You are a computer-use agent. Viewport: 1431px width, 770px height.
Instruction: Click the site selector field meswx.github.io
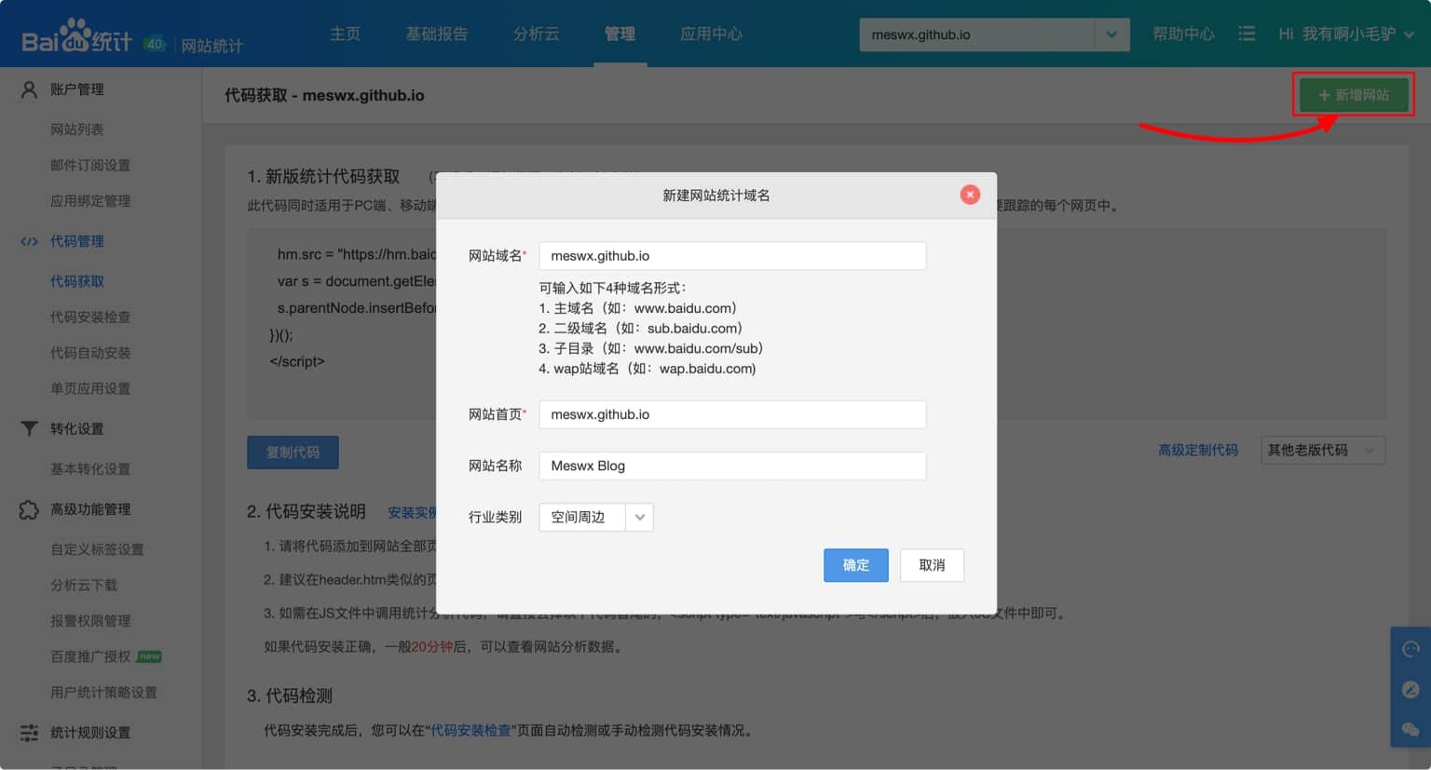(x=976, y=34)
